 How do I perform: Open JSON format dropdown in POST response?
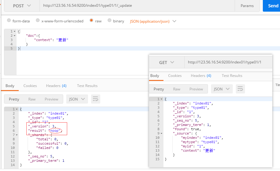tap(77, 99)
